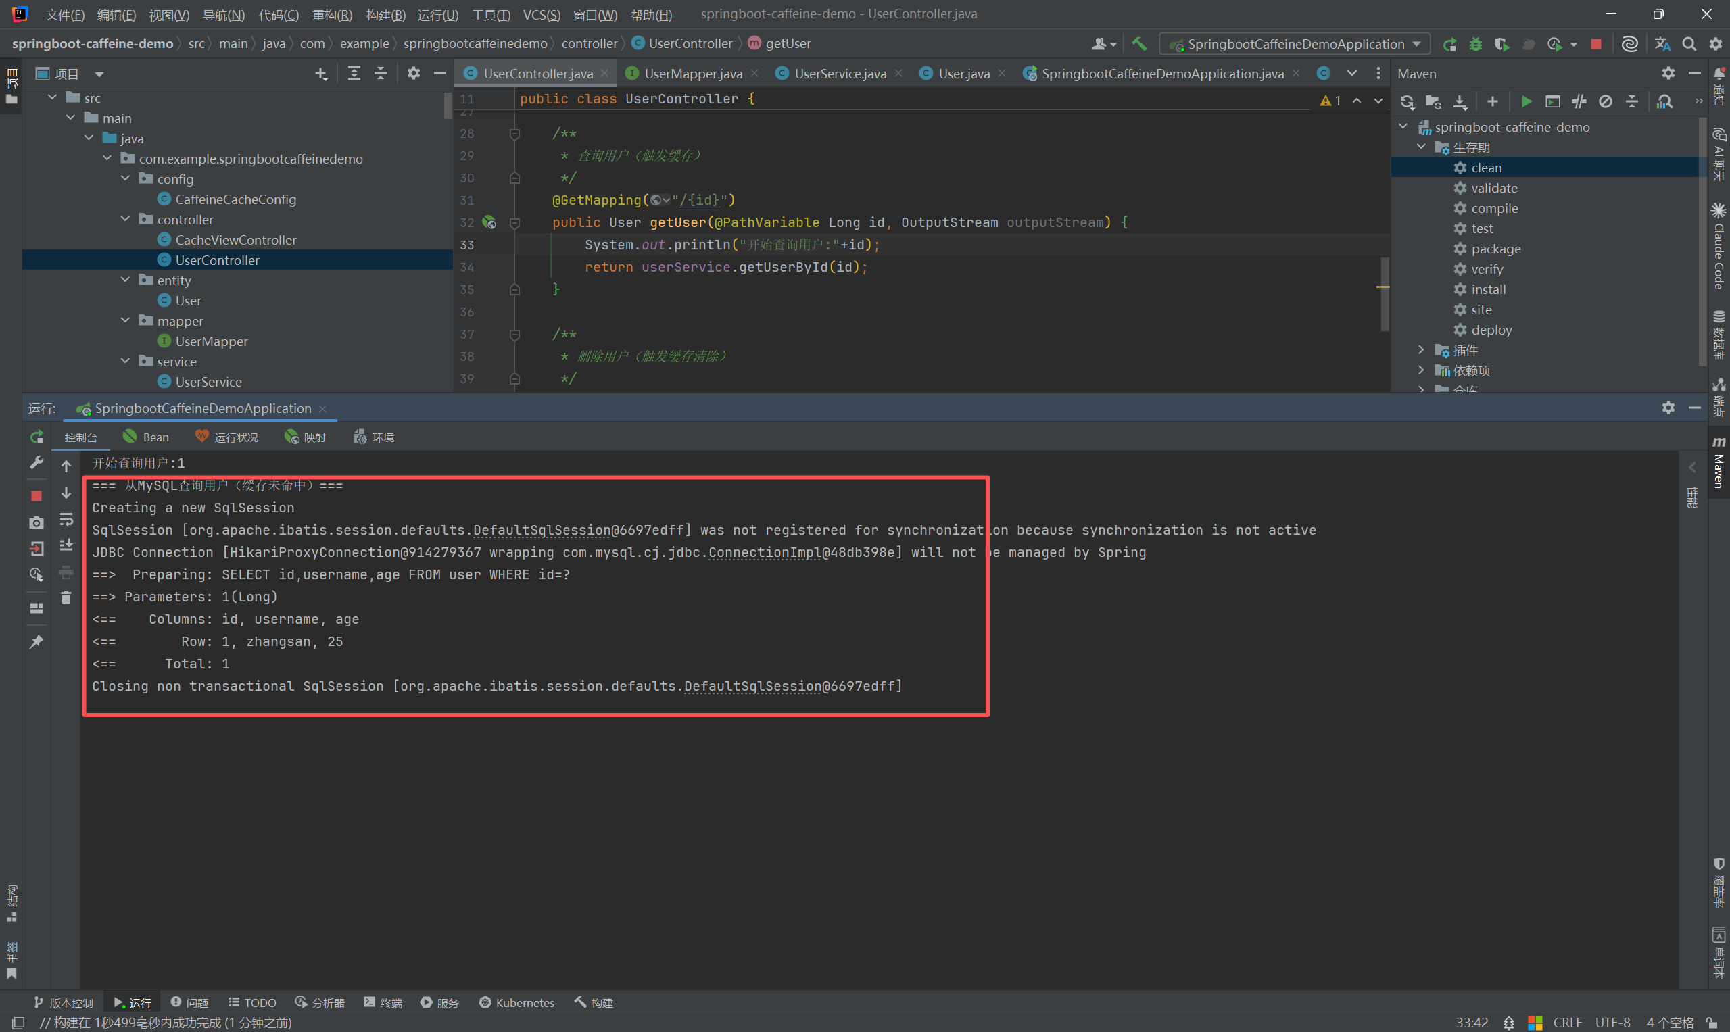Click the debug bug icon in top toolbar
The width and height of the screenshot is (1730, 1032).
[1475, 44]
